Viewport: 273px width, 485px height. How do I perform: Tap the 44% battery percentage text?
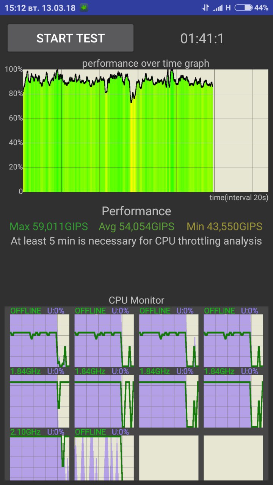coord(261,8)
